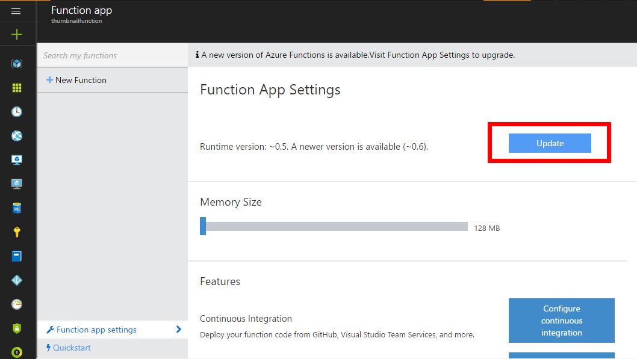Image resolution: width=637 pixels, height=359 pixels.
Task: Open the SQL databases icon
Action: (17, 208)
